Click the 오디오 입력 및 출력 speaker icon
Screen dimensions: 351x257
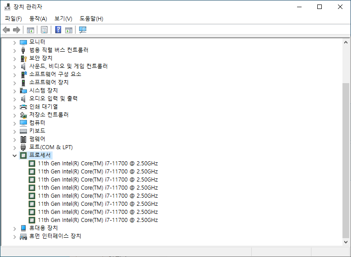23,99
